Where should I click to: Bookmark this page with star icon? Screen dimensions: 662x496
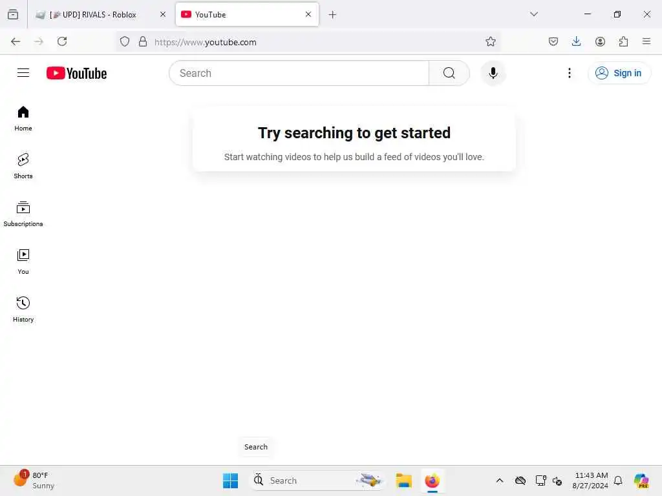pyautogui.click(x=490, y=41)
